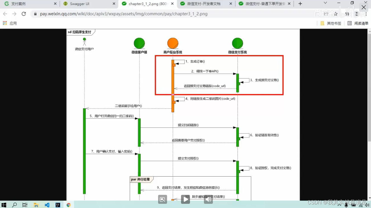Screen dimensions: 371x208
Task: Reload the current page
Action: [x=24, y=14]
